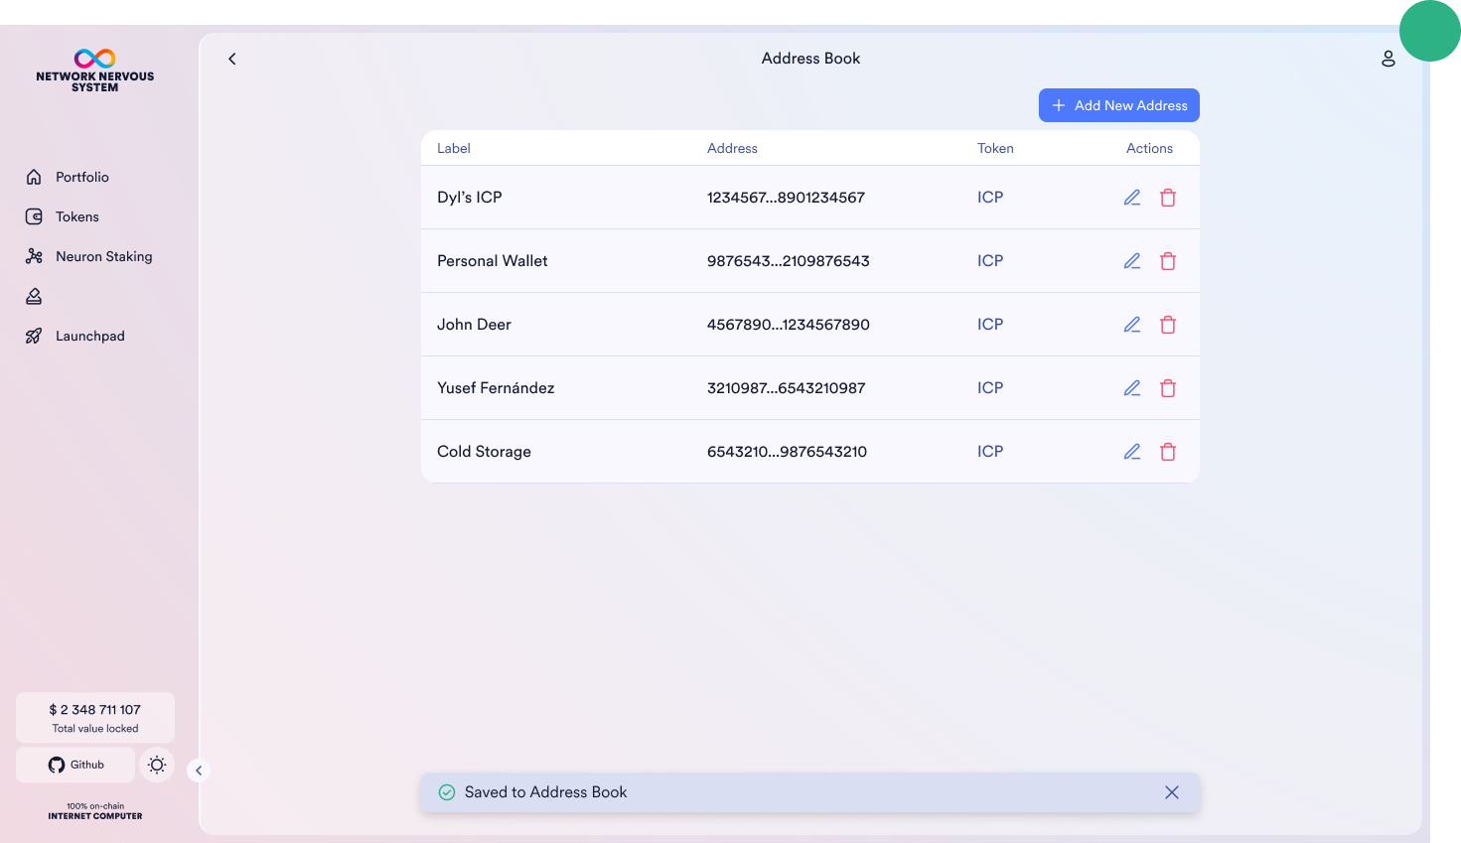Toggle the light/dark theme sun button
Screen dimensions: 1461x843
click(157, 765)
